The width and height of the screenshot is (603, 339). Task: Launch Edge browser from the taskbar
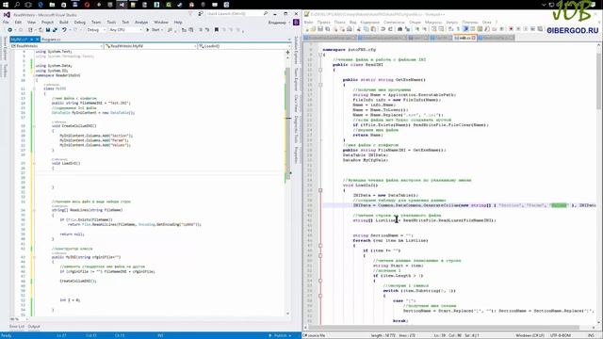coord(40,5)
